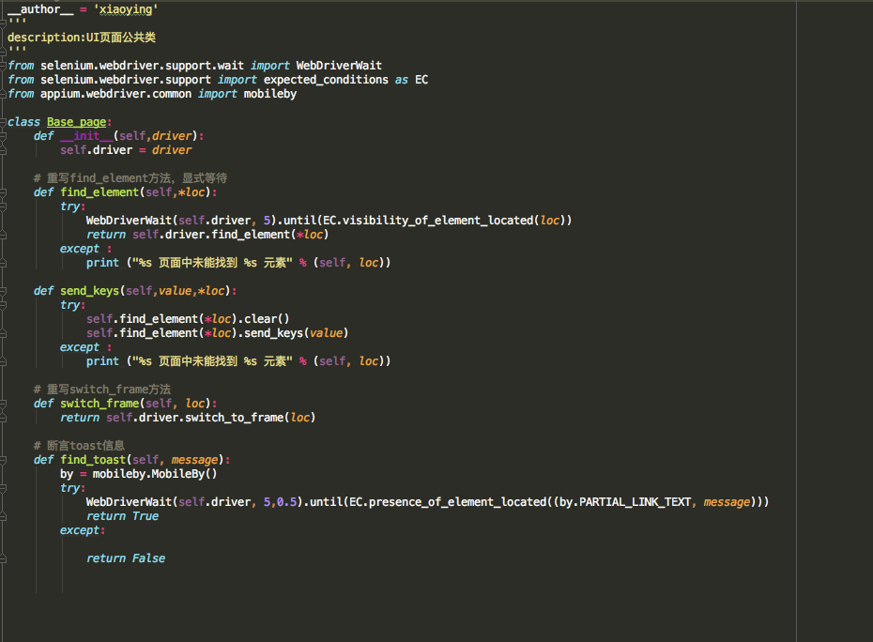This screenshot has width=873, height=642.
Task: Click send_keys in its def line
Action: coord(89,291)
